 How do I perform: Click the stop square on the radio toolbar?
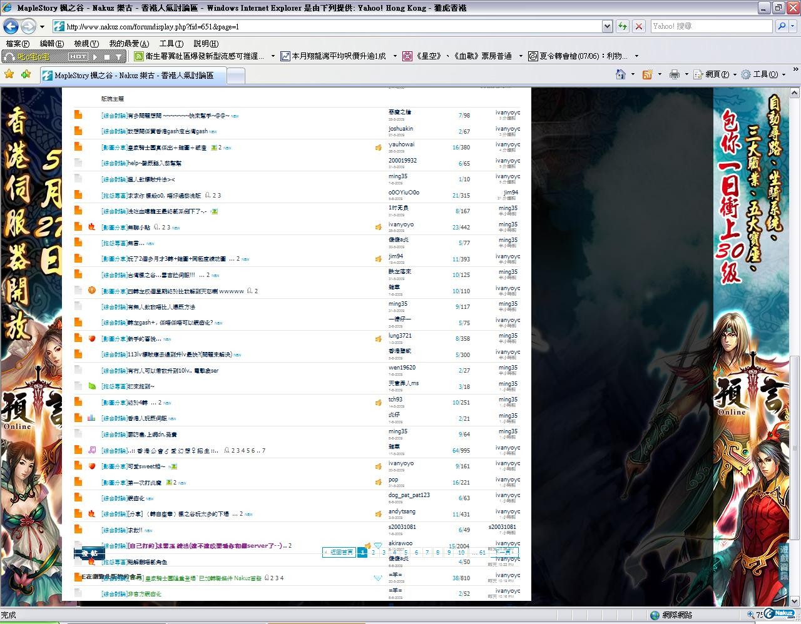point(107,56)
